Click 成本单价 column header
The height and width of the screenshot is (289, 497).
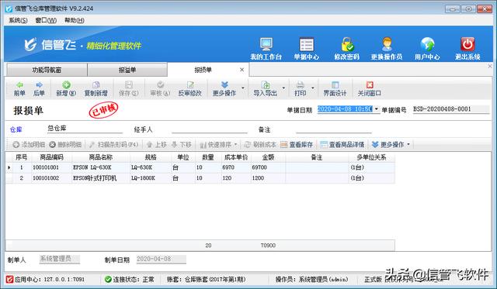236,157
